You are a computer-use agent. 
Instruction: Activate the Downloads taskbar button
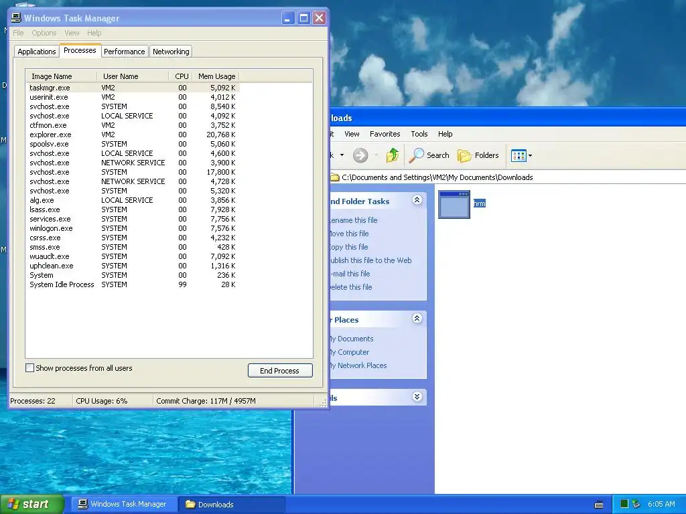click(x=232, y=504)
